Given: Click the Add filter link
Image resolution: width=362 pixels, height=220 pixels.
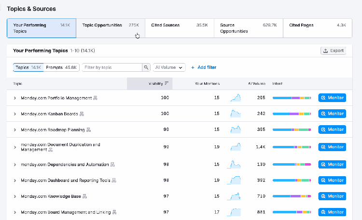Looking at the screenshot, I should coord(204,67).
